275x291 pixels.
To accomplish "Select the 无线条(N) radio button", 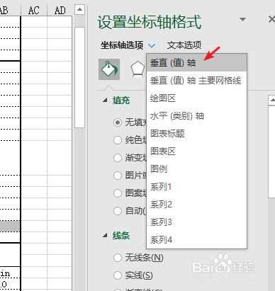I will click(x=118, y=258).
